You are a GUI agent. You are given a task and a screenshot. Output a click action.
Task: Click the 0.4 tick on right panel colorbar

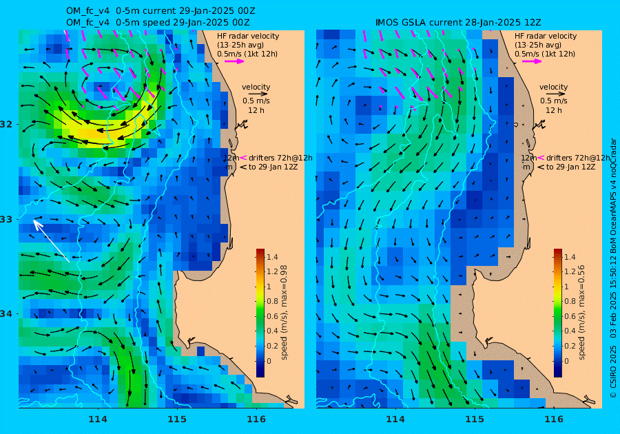[570, 331]
